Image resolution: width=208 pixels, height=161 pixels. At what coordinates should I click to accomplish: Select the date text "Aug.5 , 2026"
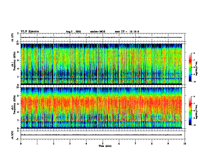point(73,32)
